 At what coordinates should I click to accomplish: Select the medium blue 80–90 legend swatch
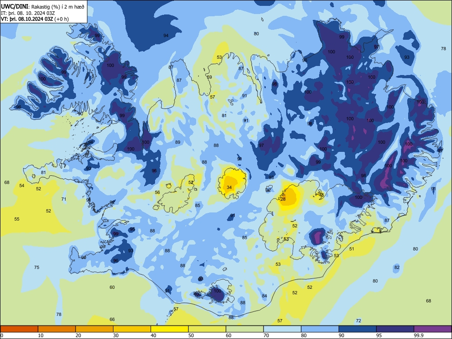[320, 329]
